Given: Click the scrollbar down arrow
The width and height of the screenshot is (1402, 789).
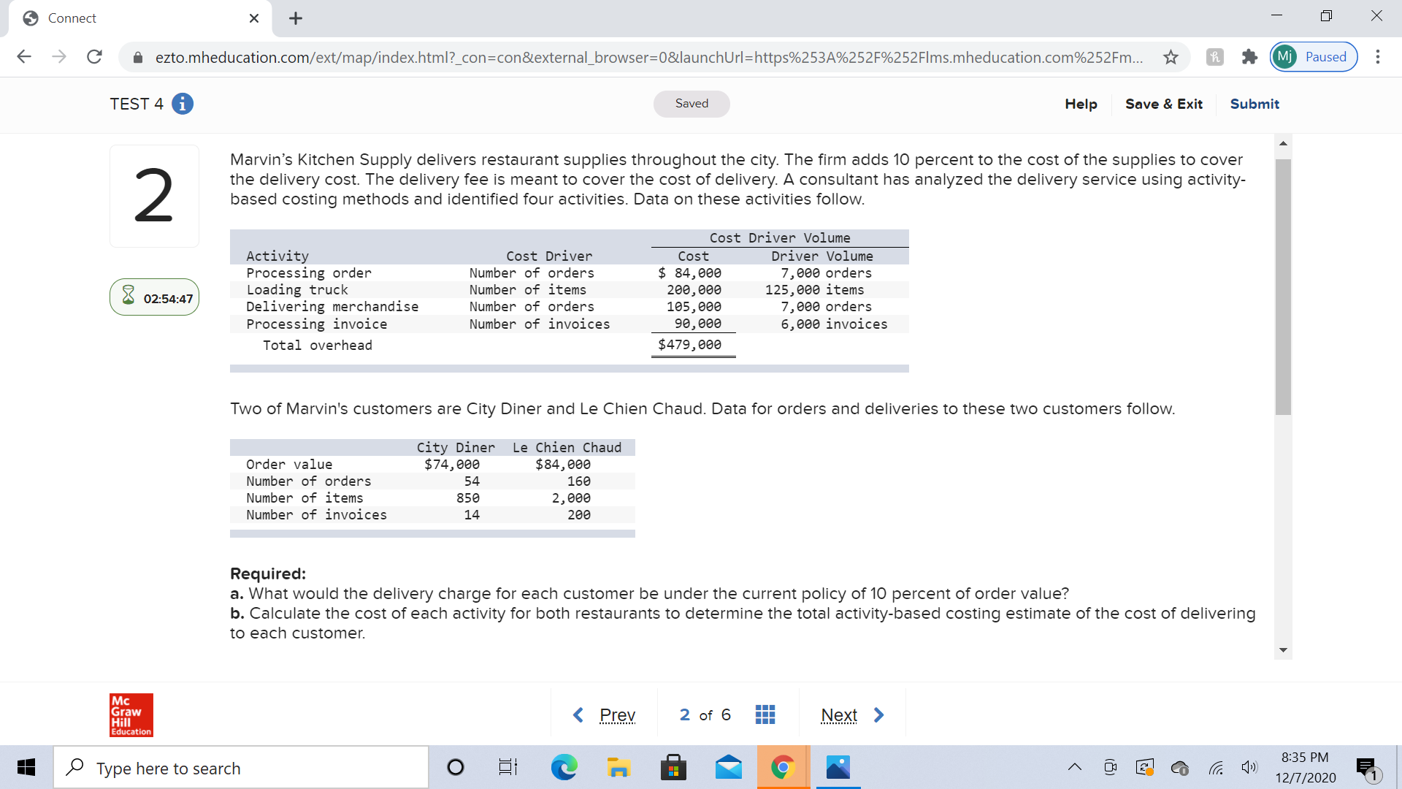Looking at the screenshot, I should point(1283,650).
